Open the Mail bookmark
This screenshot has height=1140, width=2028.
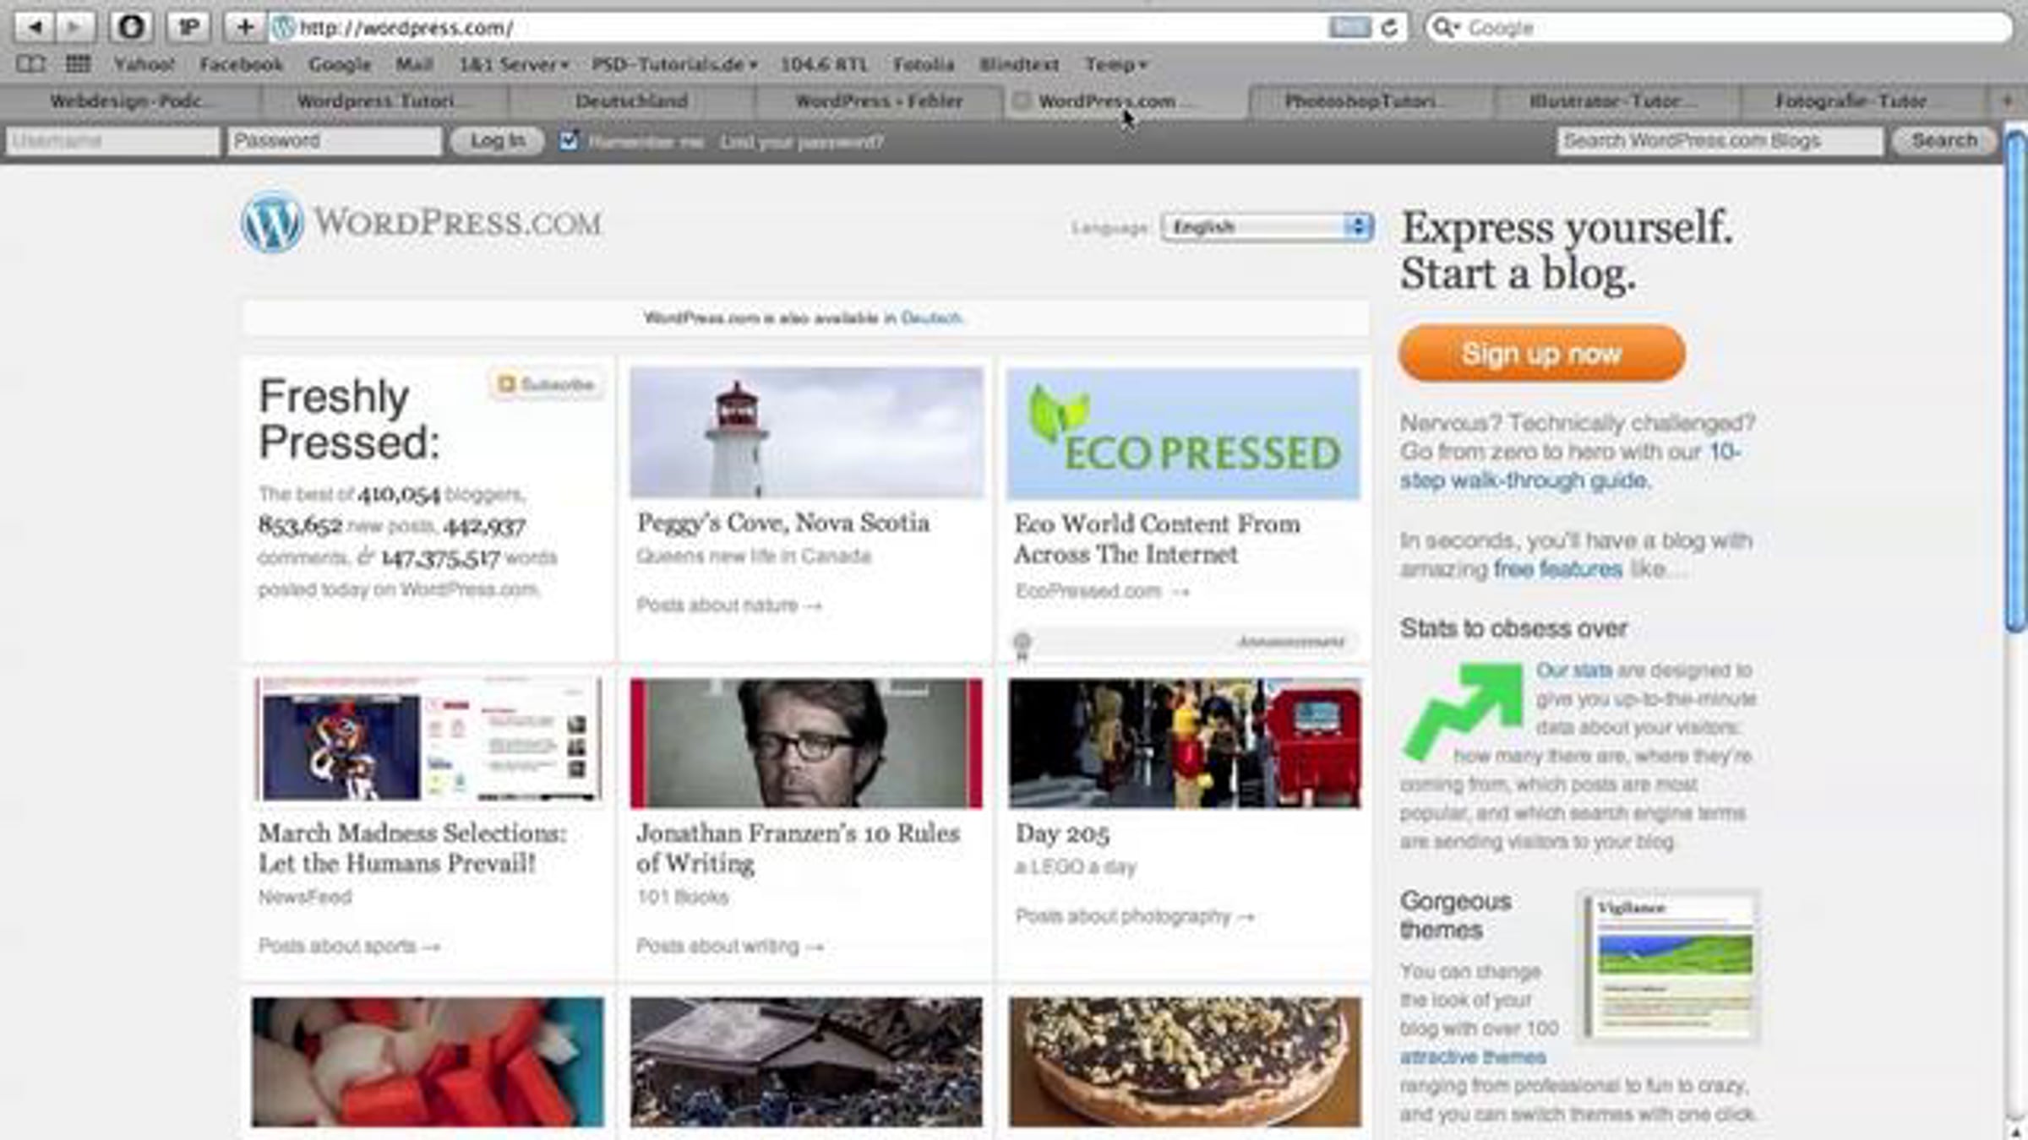pos(414,64)
